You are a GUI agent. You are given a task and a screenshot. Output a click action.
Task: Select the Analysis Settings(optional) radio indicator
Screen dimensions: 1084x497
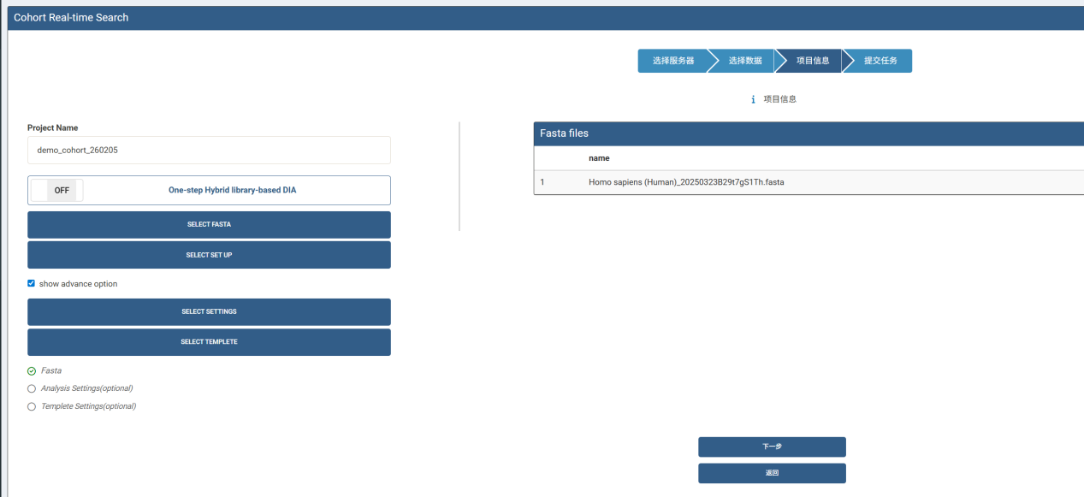pyautogui.click(x=32, y=388)
